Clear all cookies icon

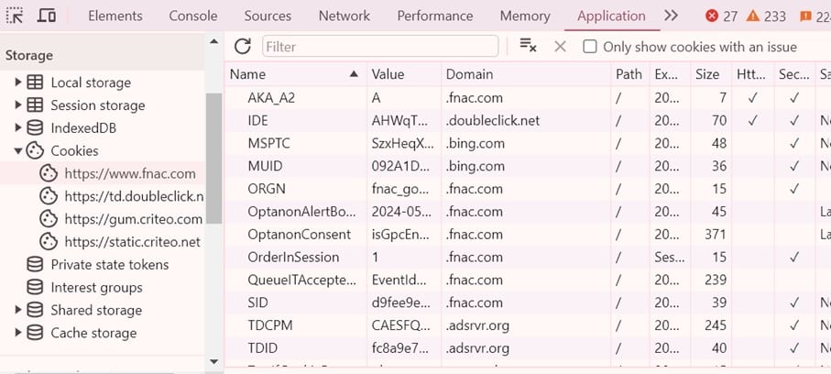528,46
